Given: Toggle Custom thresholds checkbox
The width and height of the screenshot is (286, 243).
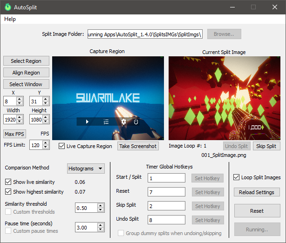Looking at the screenshot, I should 8,212.
